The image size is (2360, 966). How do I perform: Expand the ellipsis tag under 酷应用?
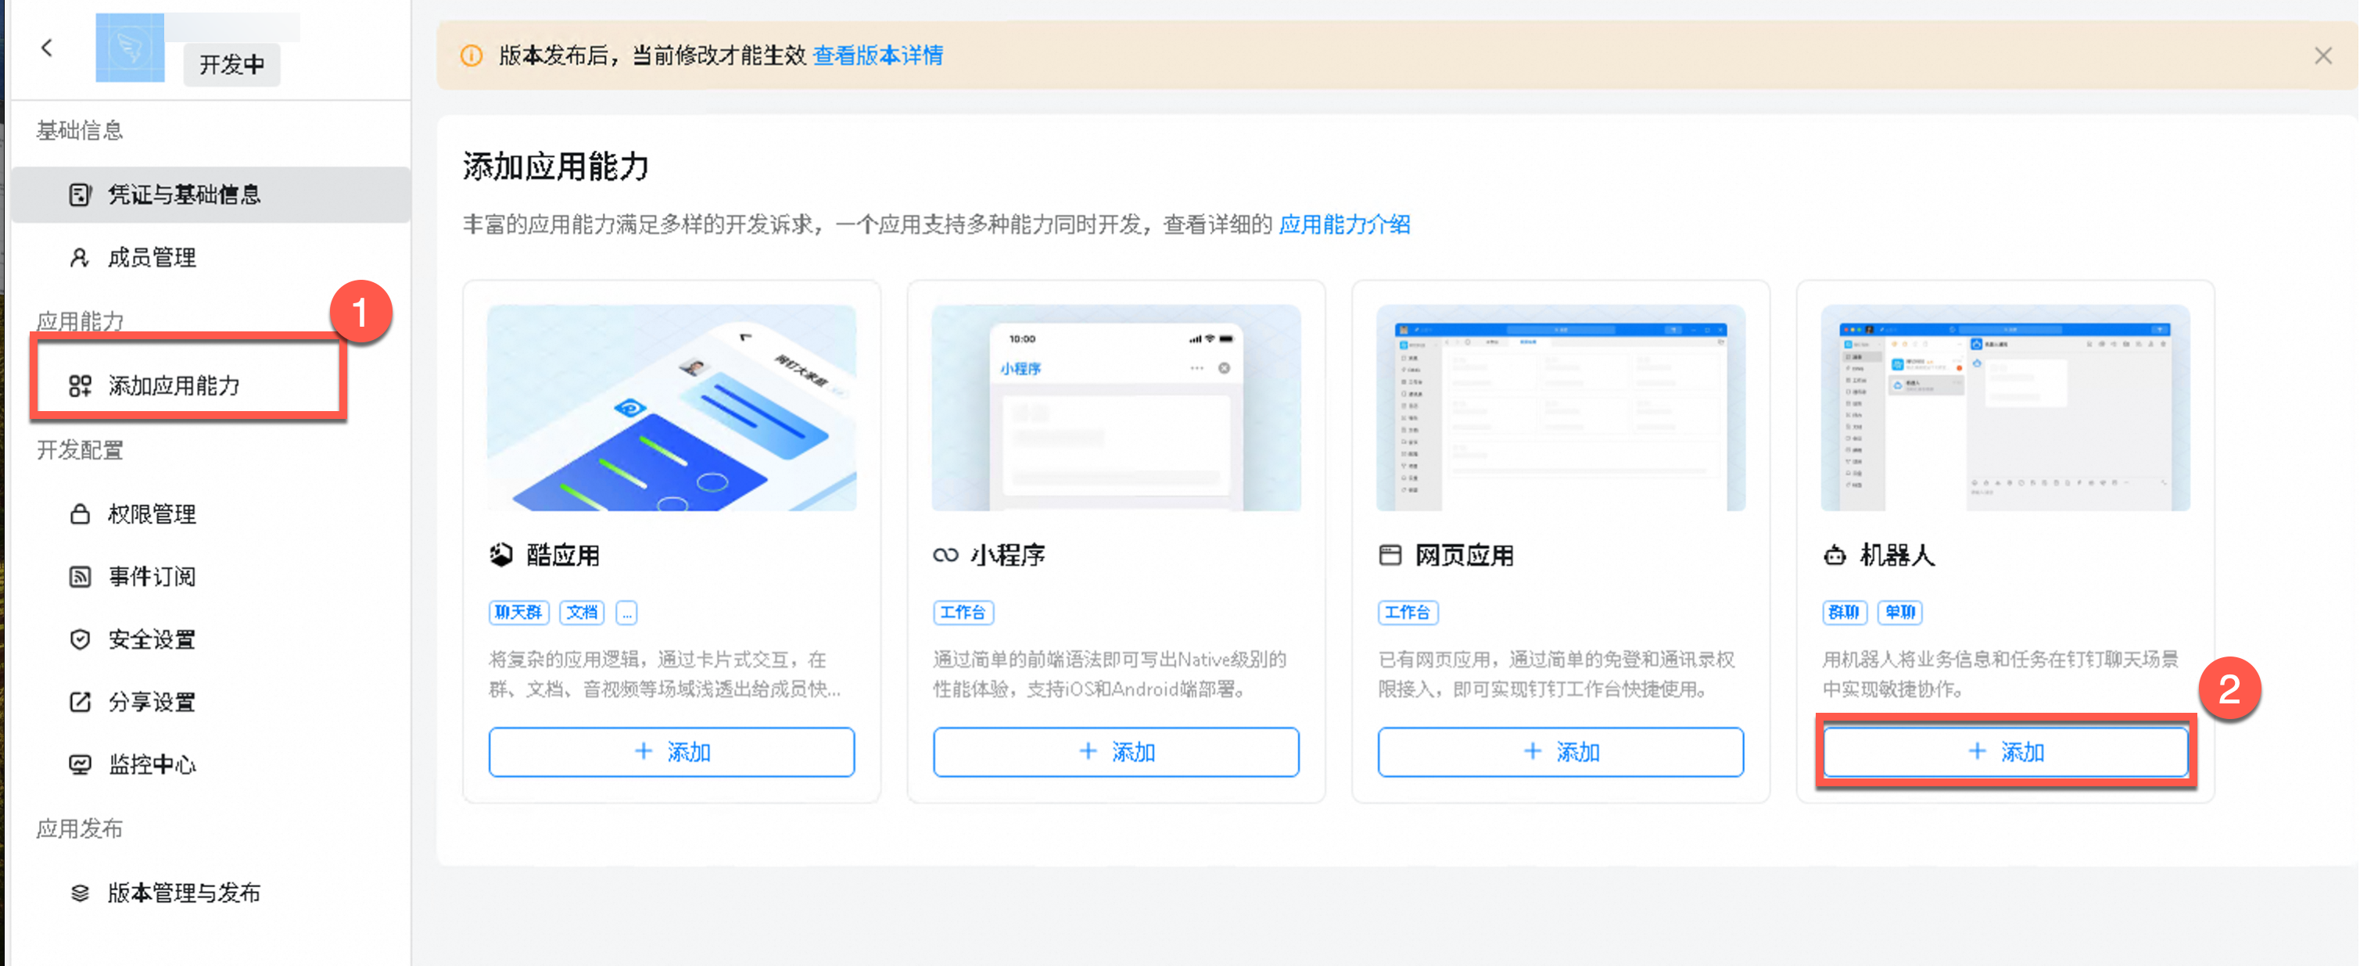[626, 613]
